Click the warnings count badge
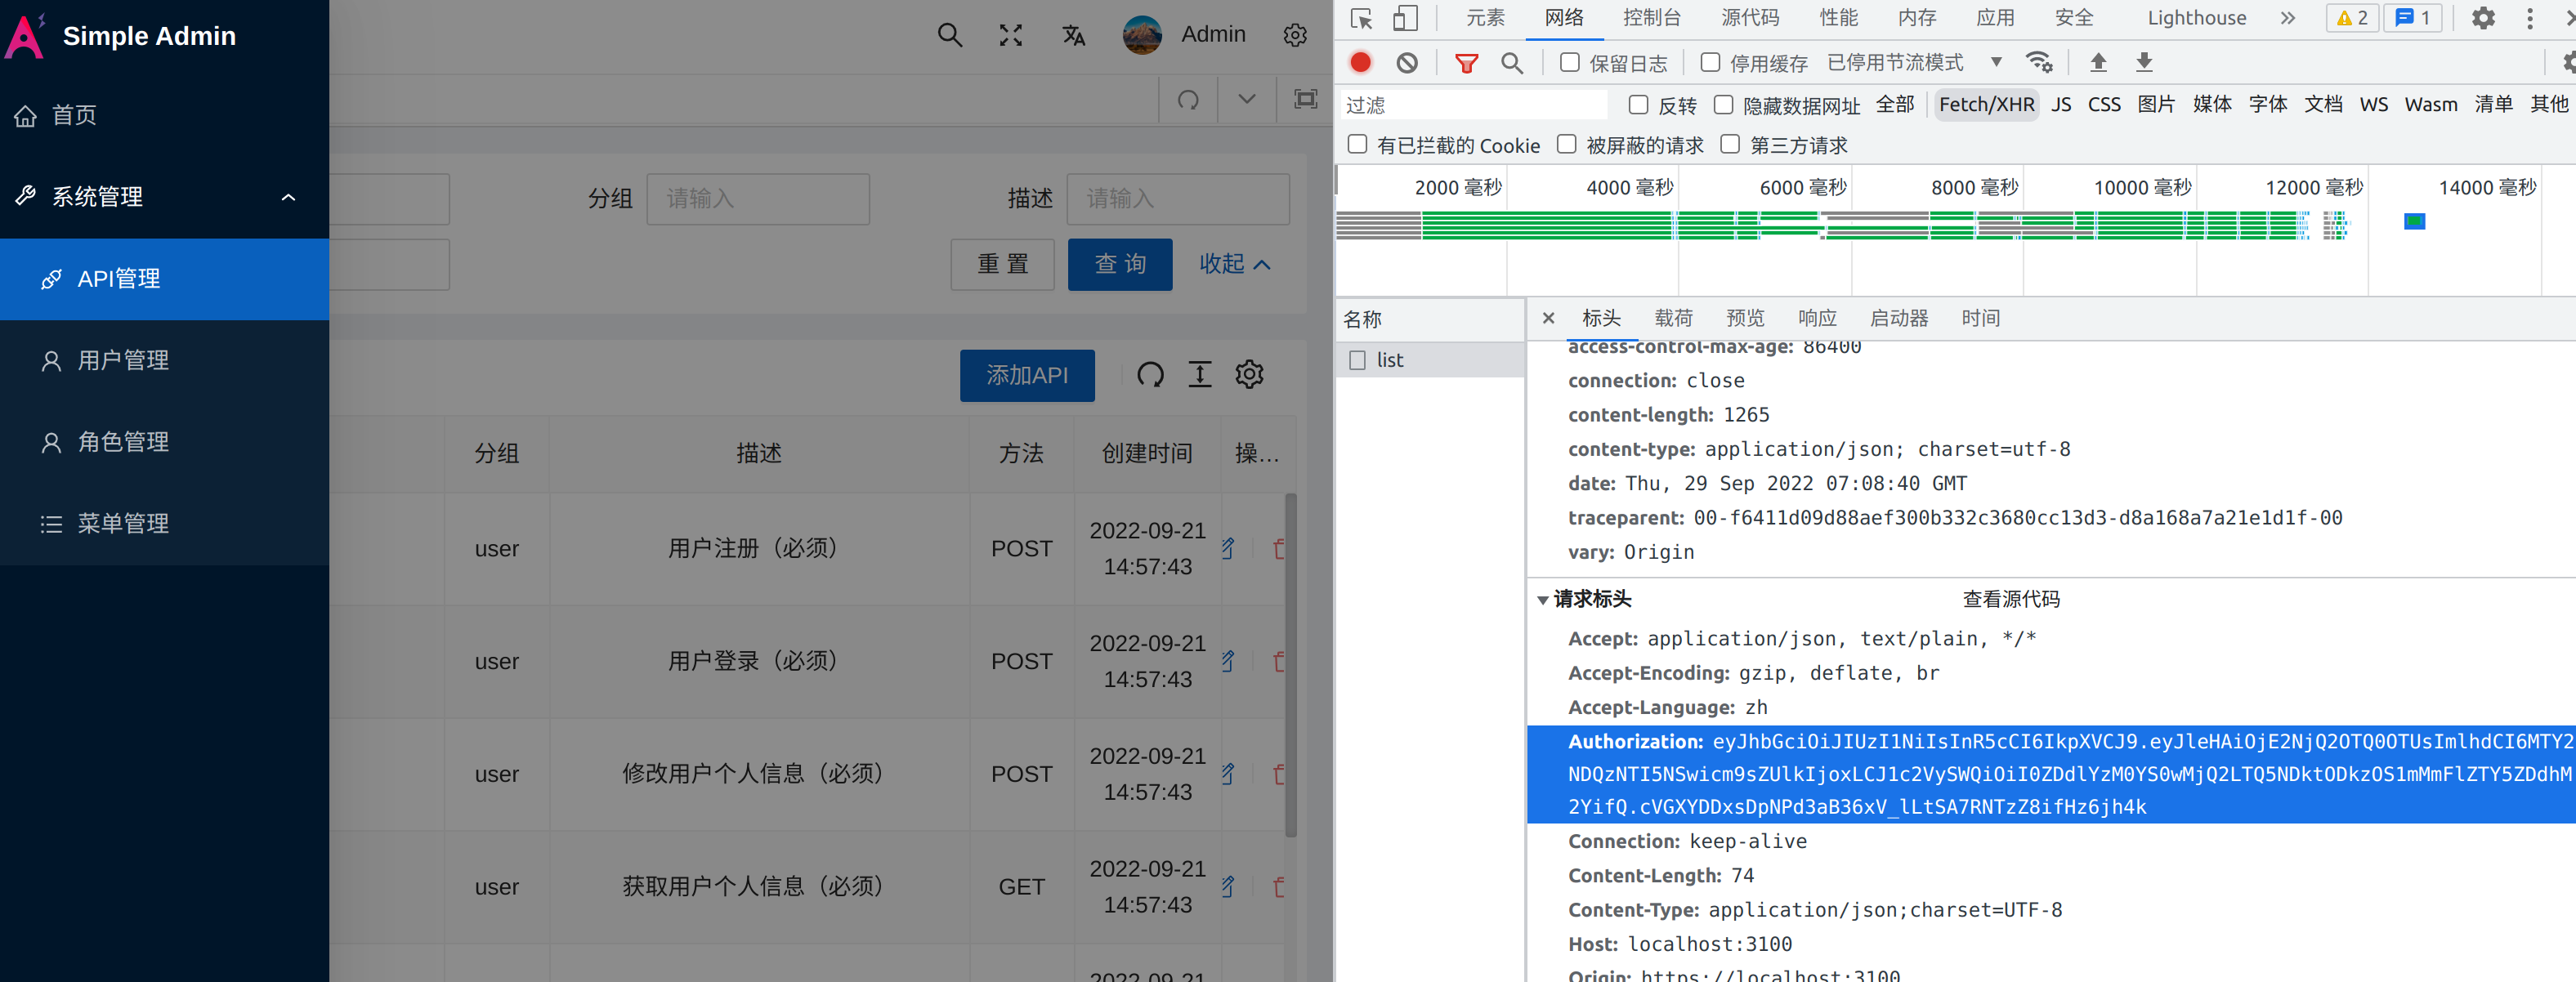The height and width of the screenshot is (982, 2576). 2352,18
